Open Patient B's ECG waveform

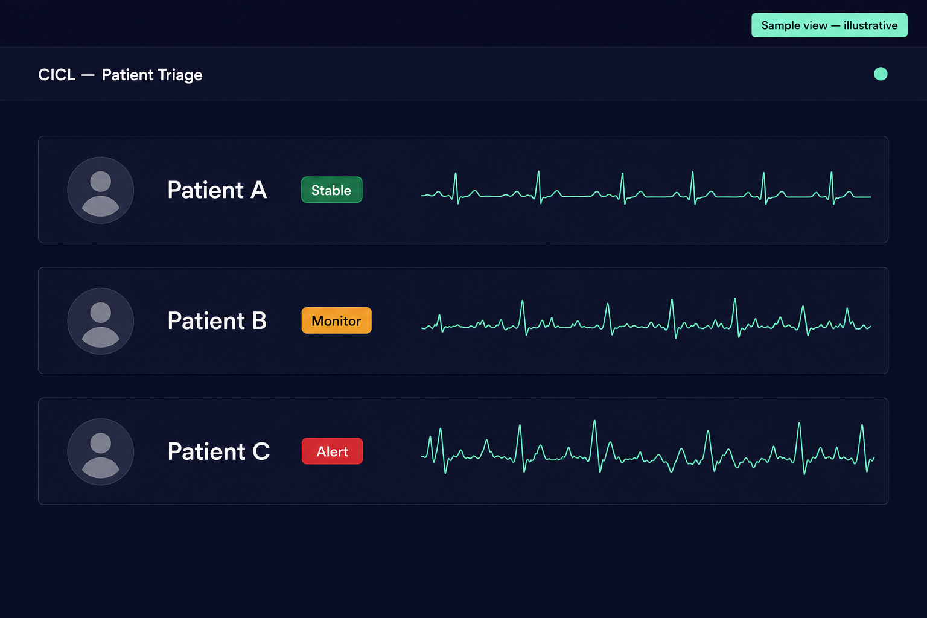coord(646,319)
